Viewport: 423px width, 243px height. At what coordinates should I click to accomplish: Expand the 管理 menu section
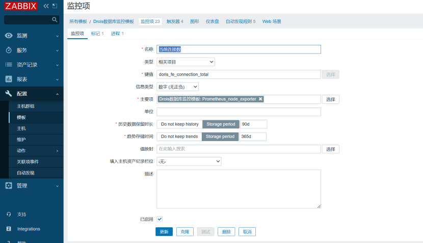(x=57, y=186)
